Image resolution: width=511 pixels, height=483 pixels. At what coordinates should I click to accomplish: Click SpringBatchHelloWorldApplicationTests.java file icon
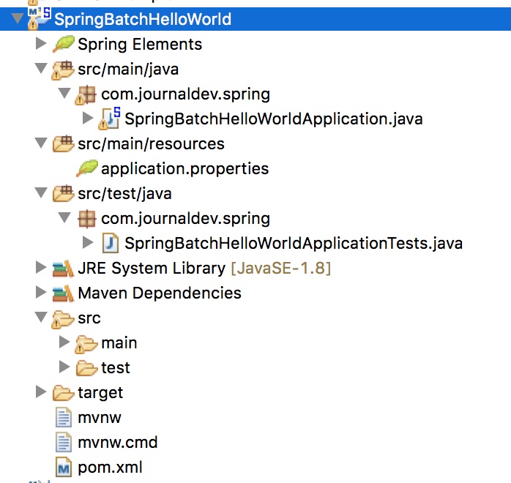tap(111, 243)
